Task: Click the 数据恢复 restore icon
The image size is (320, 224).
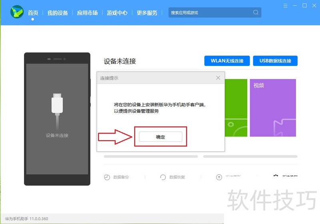Action: click(163, 177)
